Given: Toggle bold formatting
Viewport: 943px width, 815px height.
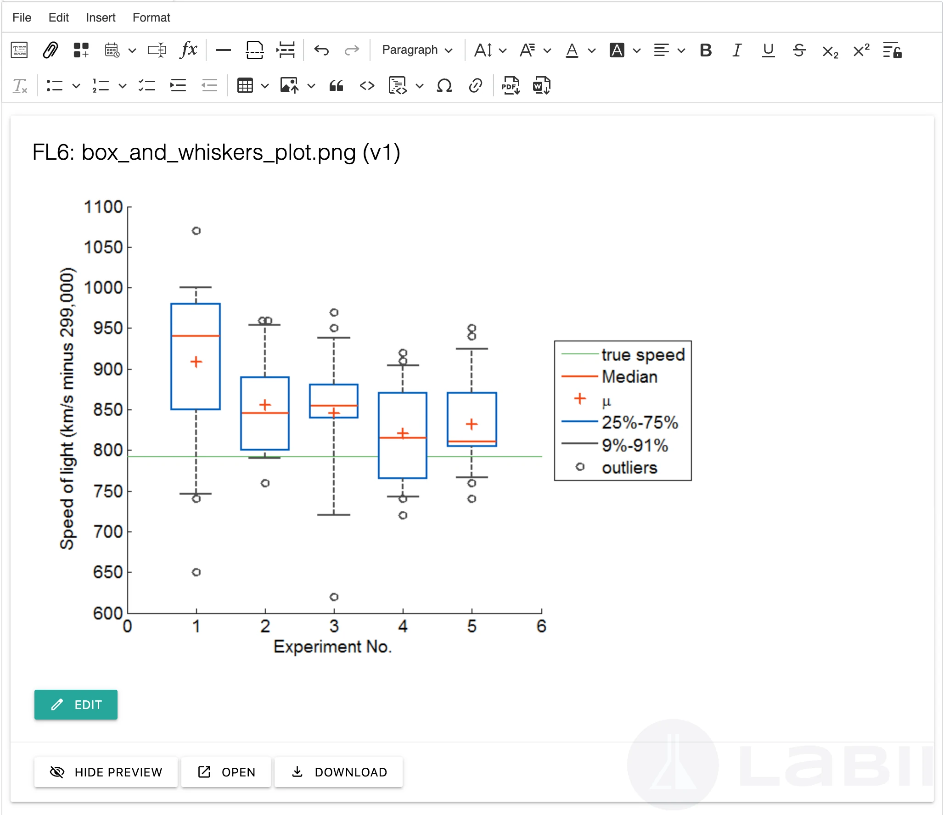Looking at the screenshot, I should (706, 50).
